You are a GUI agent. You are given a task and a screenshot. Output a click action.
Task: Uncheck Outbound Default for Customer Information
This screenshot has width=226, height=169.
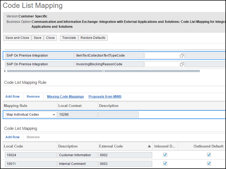(x=209, y=155)
